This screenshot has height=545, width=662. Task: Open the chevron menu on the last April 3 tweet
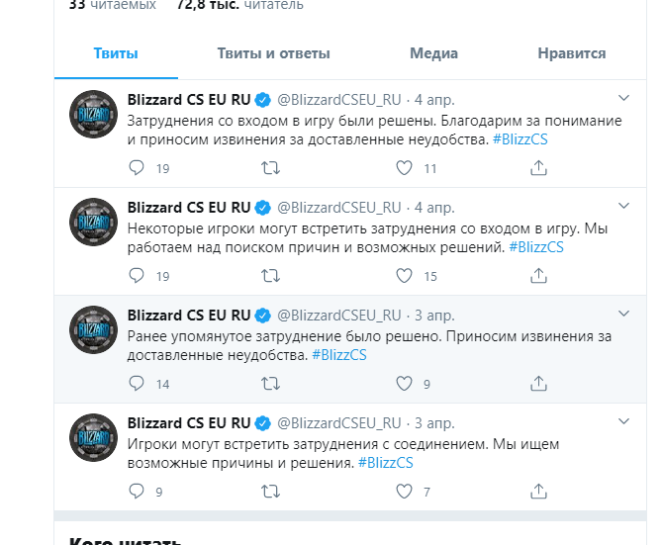[623, 421]
